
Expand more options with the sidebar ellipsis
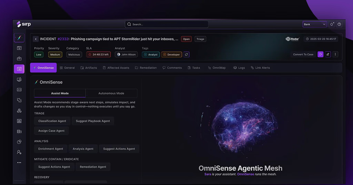pos(19,163)
